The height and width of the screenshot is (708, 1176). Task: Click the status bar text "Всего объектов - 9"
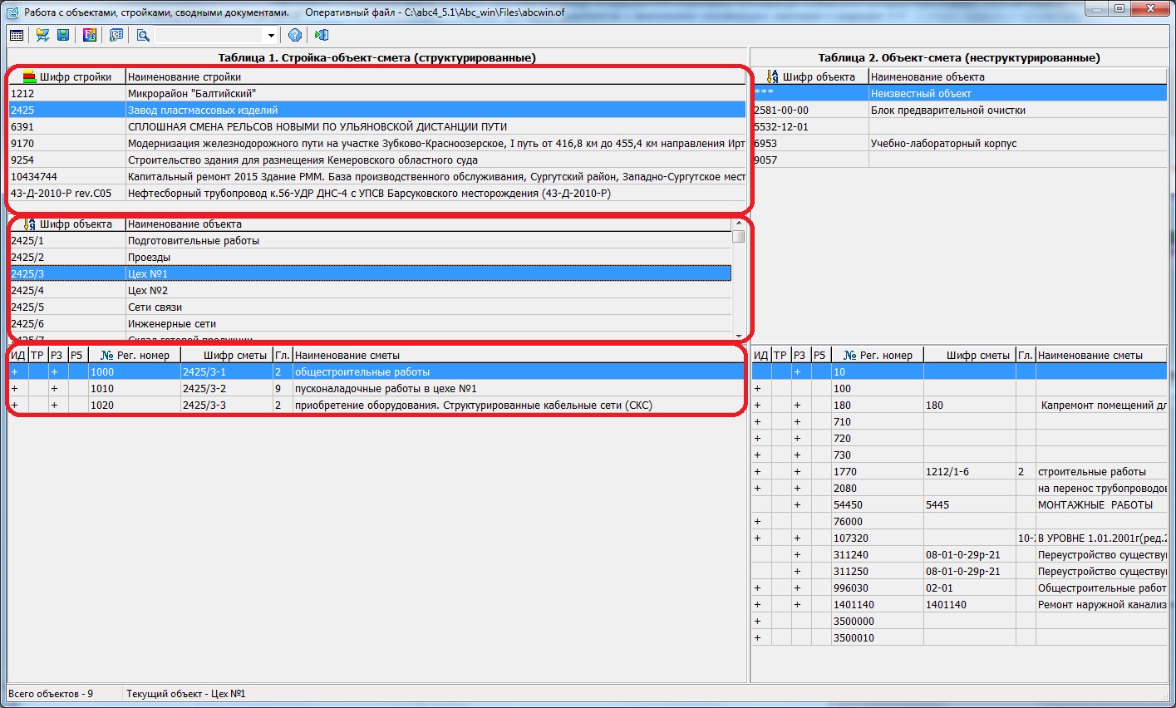[51, 693]
